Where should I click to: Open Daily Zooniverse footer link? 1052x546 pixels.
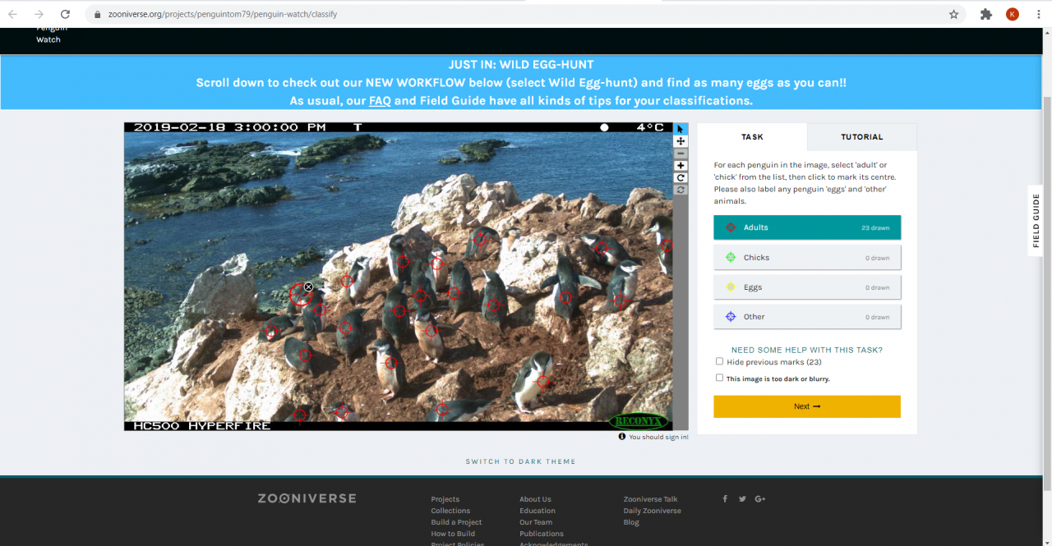point(653,511)
